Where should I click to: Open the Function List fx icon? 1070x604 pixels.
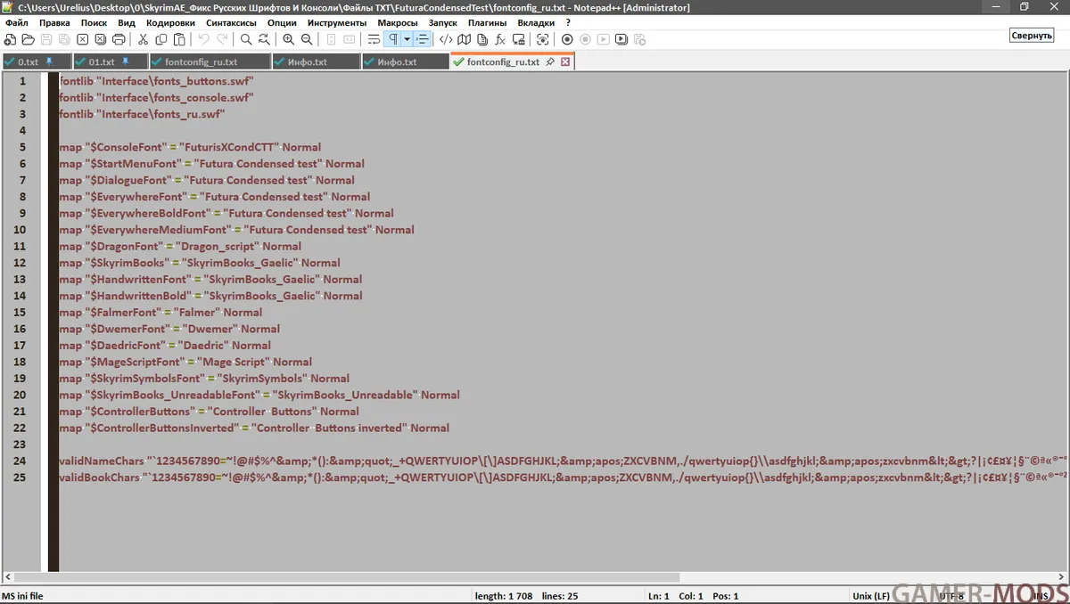coord(500,40)
